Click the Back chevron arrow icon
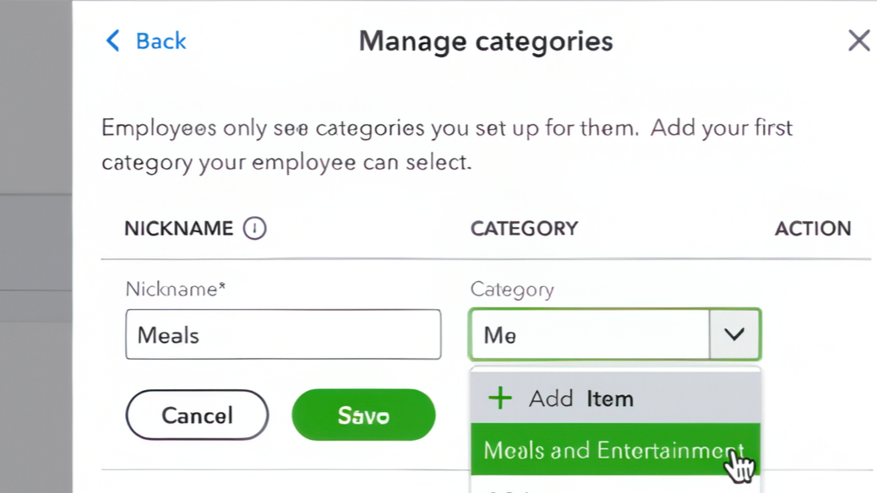Screen dimensions: 877x493 tap(112, 41)
